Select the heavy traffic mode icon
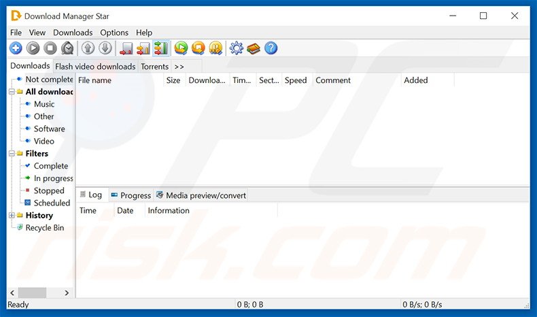 (161, 48)
